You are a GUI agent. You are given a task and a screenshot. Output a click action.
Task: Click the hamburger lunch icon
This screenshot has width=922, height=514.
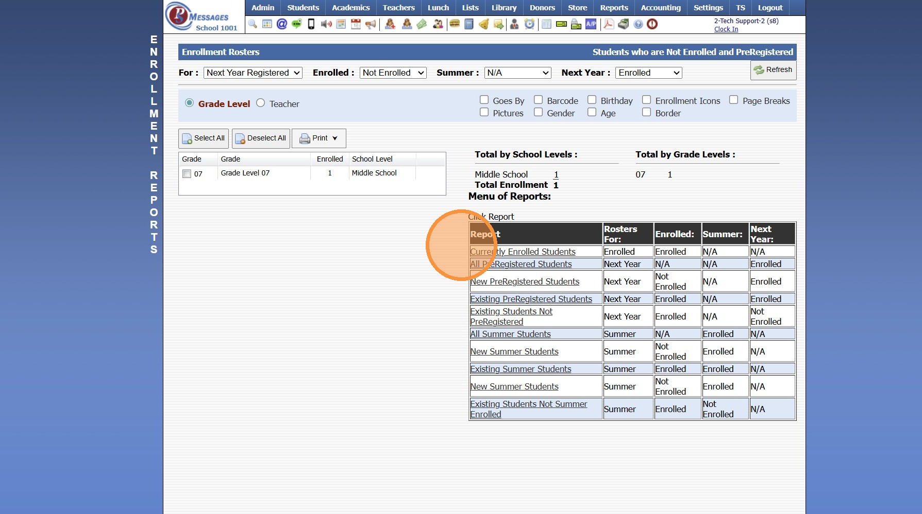point(454,24)
